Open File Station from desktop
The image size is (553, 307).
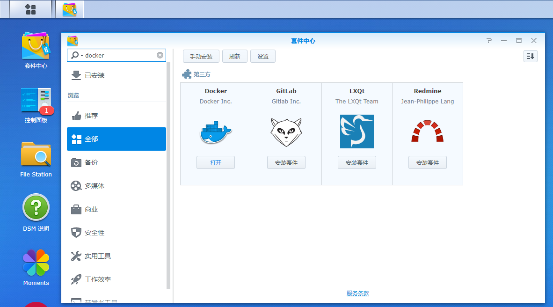tap(36, 156)
